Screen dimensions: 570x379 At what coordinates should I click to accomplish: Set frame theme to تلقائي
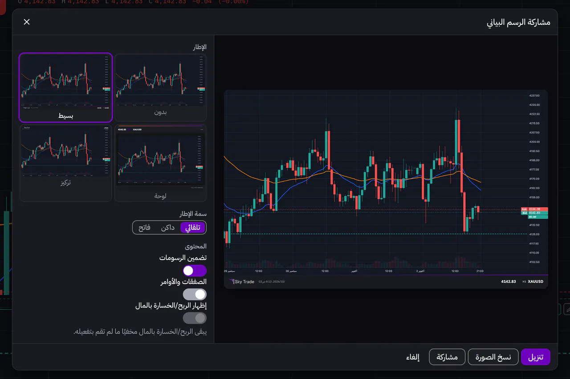[193, 227]
